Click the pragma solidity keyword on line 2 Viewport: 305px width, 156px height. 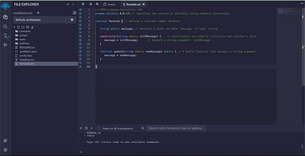(x=107, y=14)
